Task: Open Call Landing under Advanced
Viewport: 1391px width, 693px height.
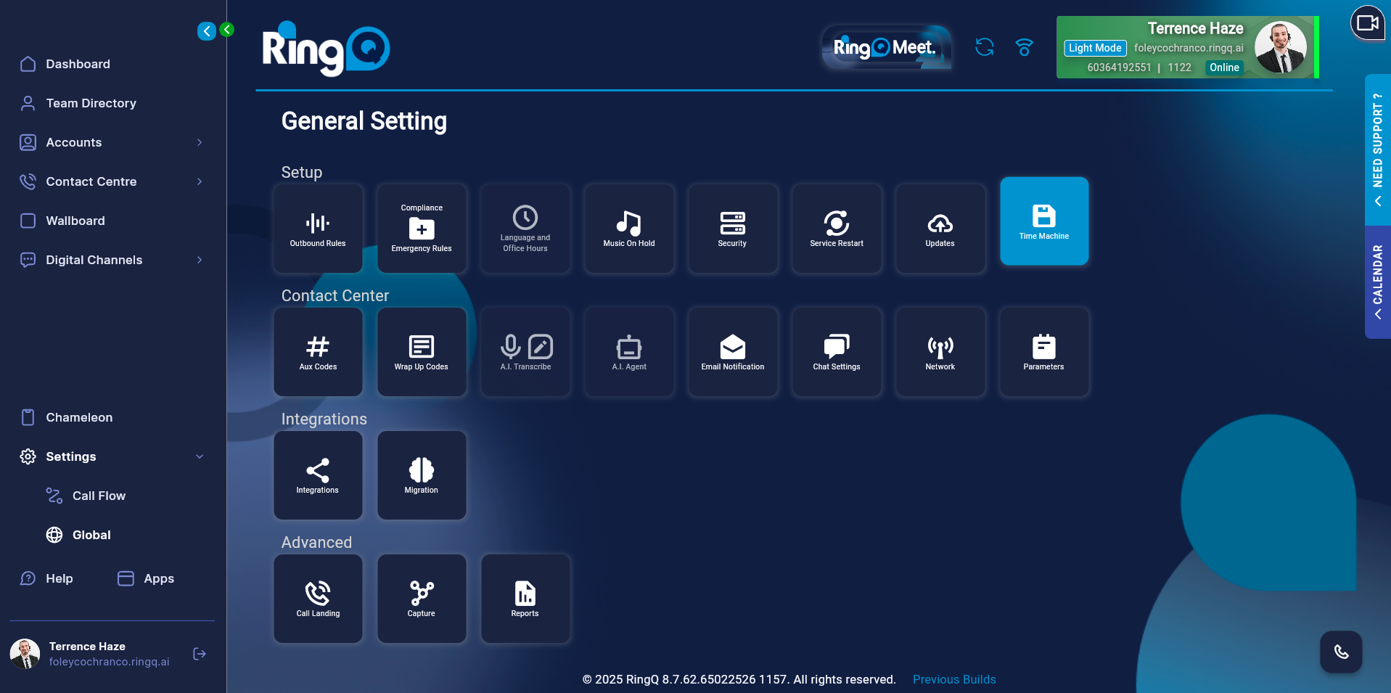Action: coord(317,599)
